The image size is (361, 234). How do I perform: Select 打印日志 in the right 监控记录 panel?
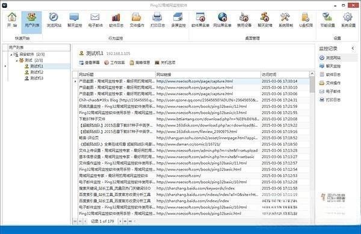coord(330,100)
